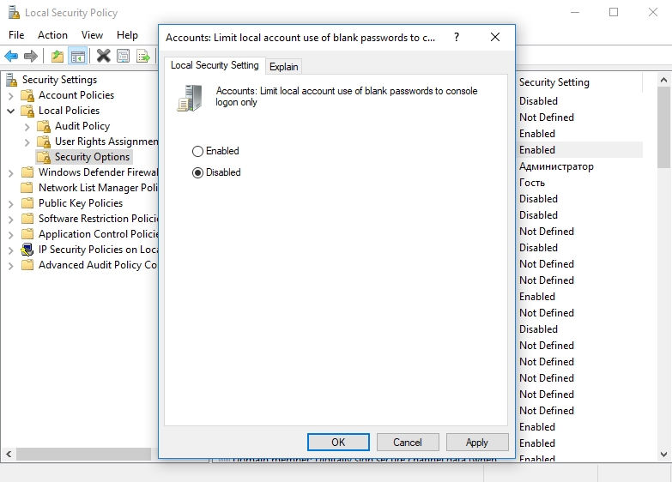This screenshot has height=482, width=672.
Task: Open the Action menu
Action: (x=52, y=35)
